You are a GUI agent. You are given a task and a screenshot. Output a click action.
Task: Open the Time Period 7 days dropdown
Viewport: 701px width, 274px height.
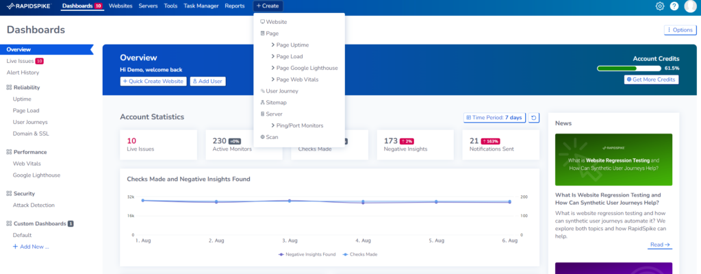click(x=494, y=118)
